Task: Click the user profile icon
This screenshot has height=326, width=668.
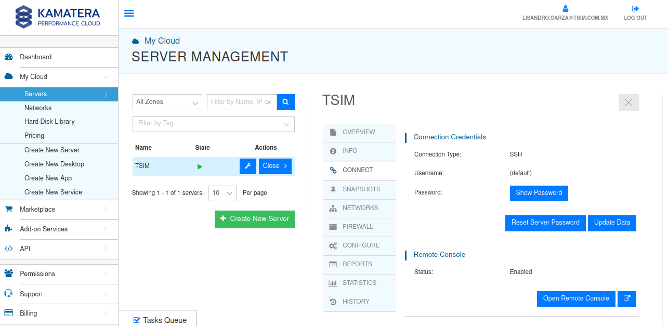Action: (x=565, y=9)
